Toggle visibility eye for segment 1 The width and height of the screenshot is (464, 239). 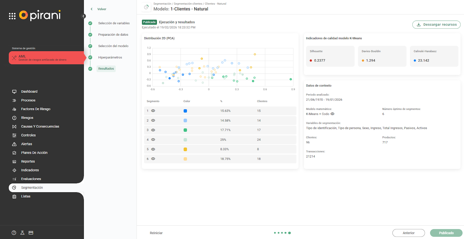(x=153, y=111)
